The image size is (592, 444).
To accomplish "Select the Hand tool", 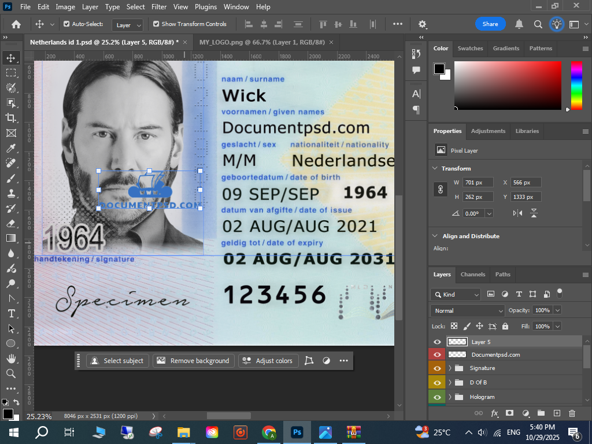I will coord(10,358).
